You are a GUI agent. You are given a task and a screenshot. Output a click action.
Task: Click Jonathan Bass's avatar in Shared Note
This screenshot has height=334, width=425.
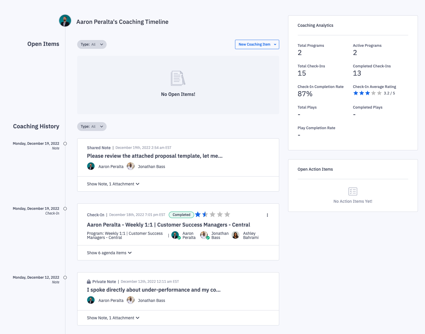pos(131,166)
